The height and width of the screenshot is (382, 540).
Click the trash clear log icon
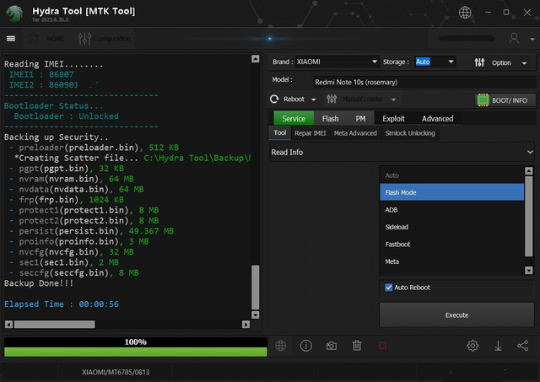(x=357, y=346)
